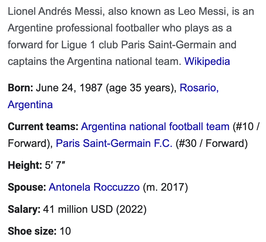This screenshot has width=266, height=242.
Task: Open the Rosario birthplace link
Action: (199, 88)
